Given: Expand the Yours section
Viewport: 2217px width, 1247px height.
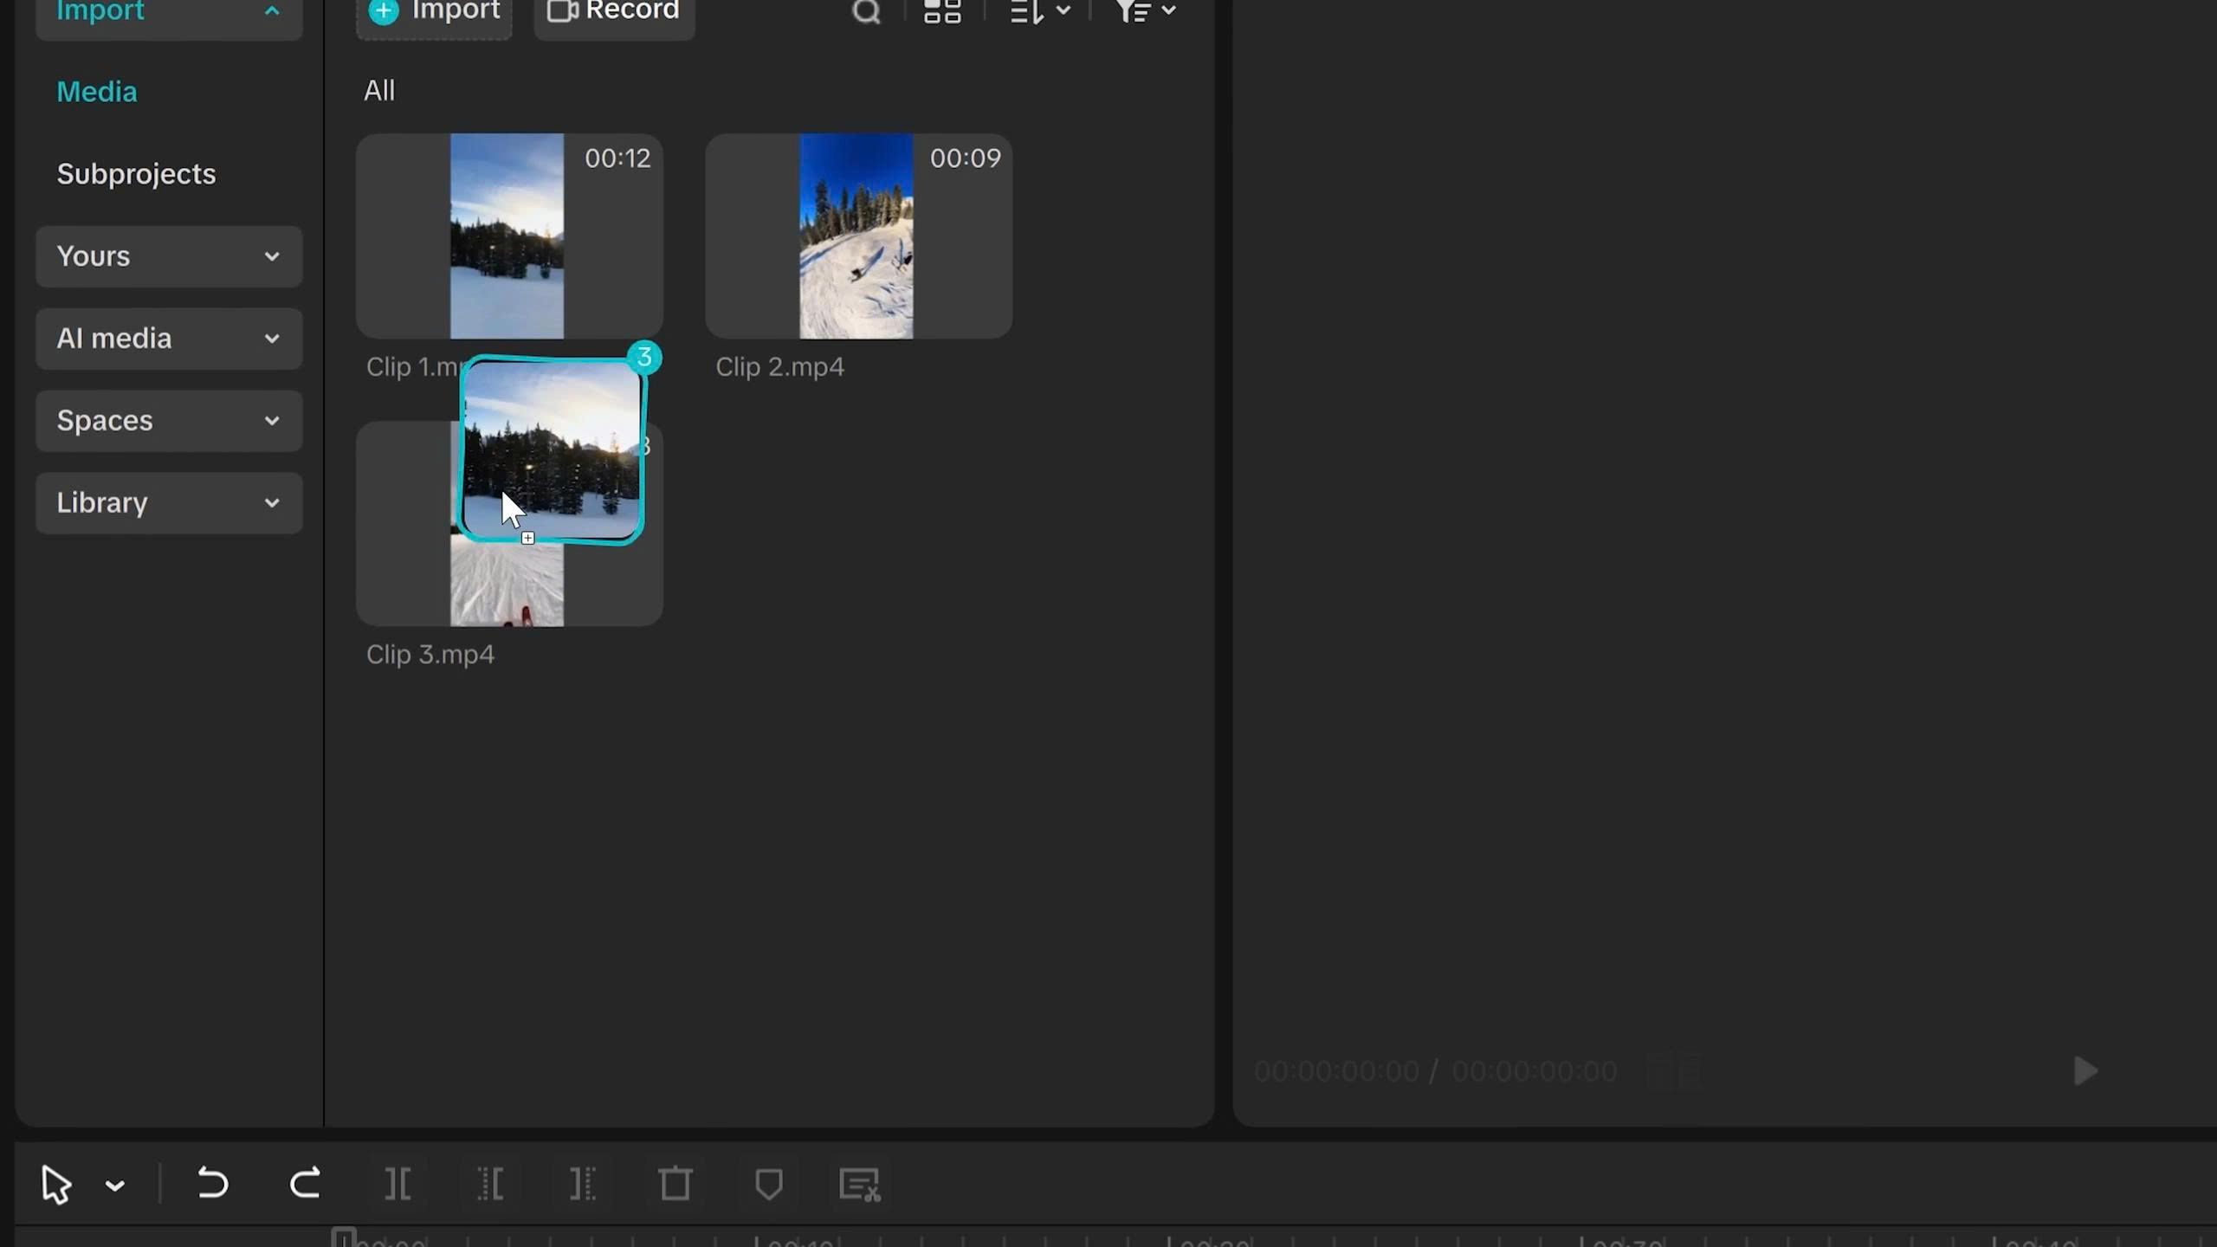Looking at the screenshot, I should [169, 256].
